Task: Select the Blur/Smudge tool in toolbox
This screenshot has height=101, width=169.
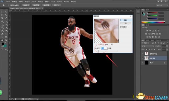Action: 2,31
